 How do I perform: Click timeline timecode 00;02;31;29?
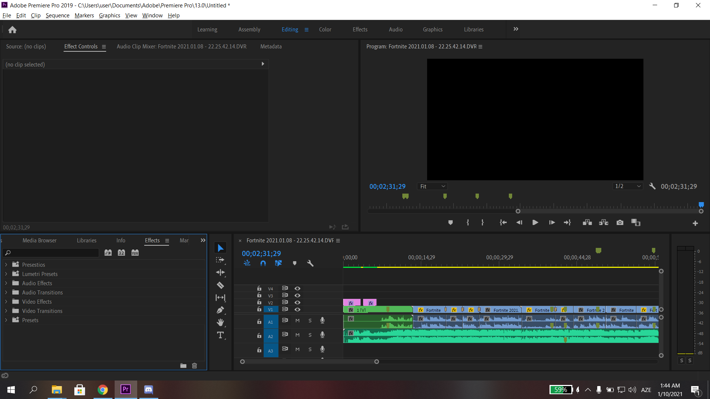pyautogui.click(x=261, y=254)
